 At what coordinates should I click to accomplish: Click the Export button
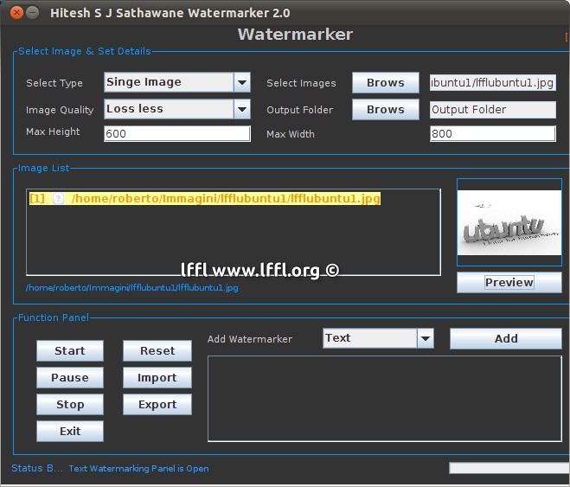click(157, 405)
